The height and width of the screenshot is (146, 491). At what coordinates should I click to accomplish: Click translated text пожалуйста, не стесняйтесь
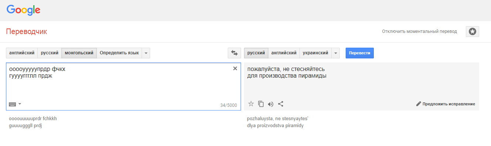click(286, 69)
